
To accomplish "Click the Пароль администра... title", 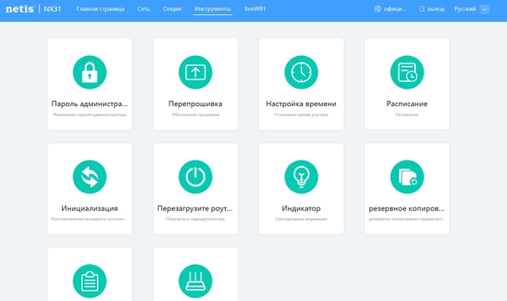I will tap(89, 104).
